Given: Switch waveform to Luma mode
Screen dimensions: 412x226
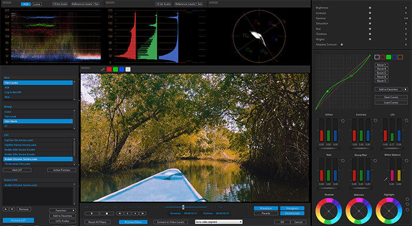Looking at the screenshot, I should pyautogui.click(x=36, y=4).
